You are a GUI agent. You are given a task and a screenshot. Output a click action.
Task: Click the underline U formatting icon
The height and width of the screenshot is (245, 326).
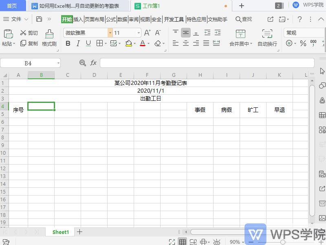(89, 44)
